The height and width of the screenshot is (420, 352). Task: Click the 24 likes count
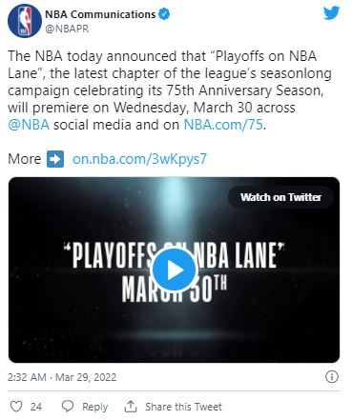(x=36, y=407)
